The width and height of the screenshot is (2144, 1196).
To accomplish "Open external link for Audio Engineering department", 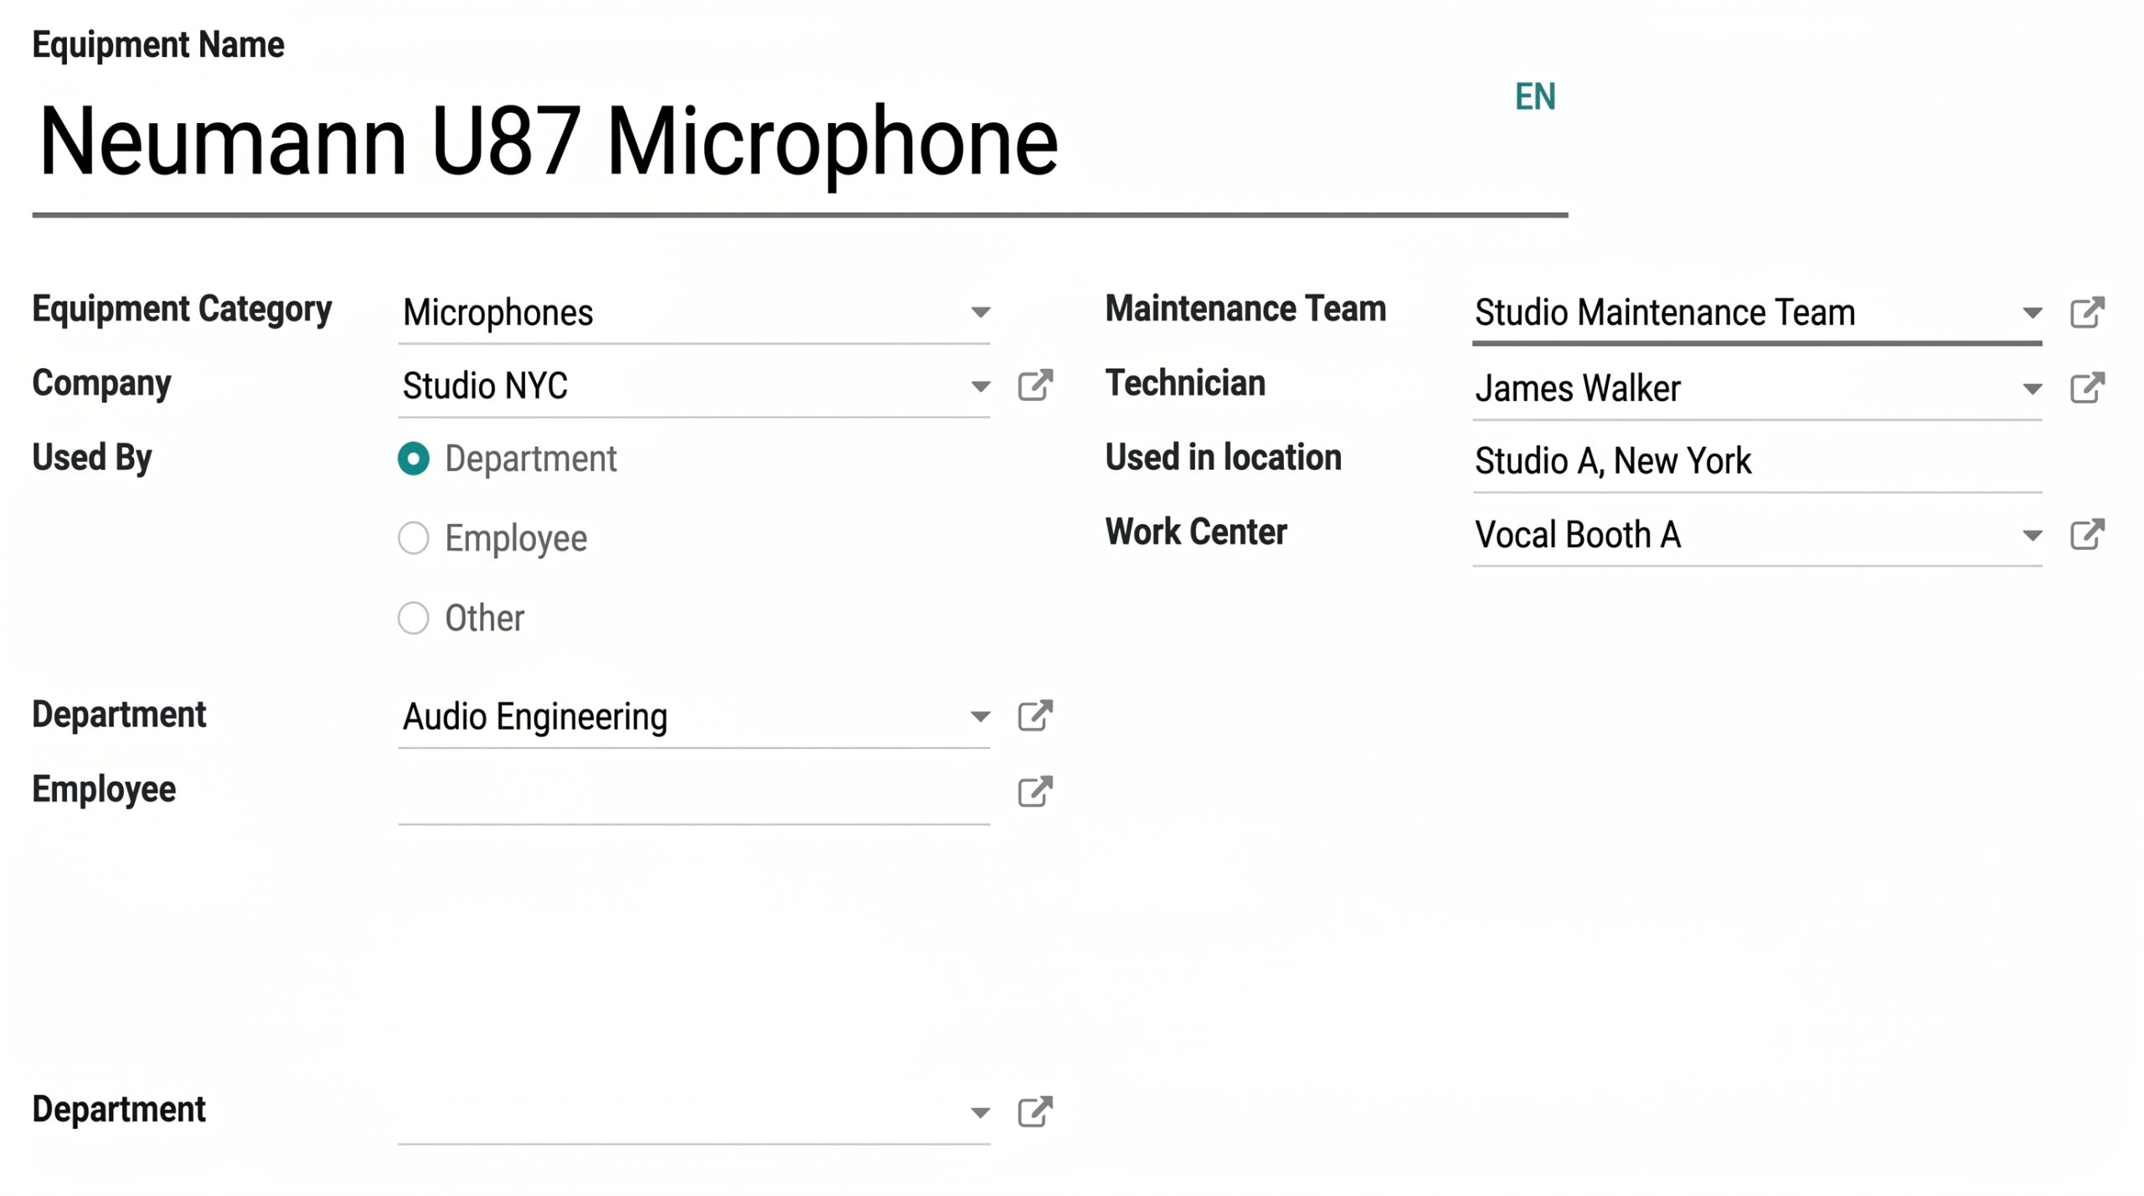I will [x=1034, y=716].
